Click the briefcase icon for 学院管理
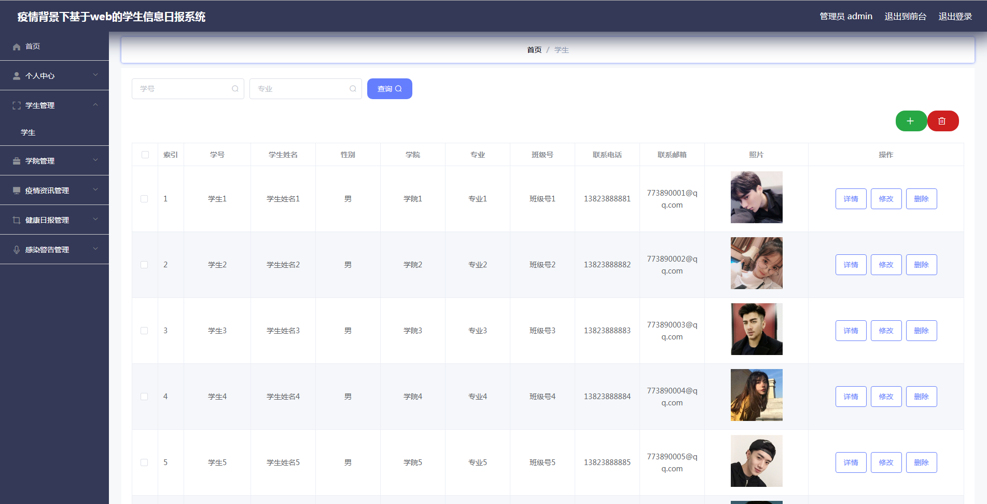The width and height of the screenshot is (987, 504). click(x=17, y=161)
